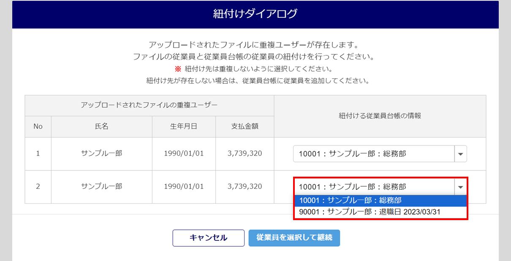The image size is (511, 261).
Task: Click the dropdown arrow in row 1
Action: (x=461, y=154)
